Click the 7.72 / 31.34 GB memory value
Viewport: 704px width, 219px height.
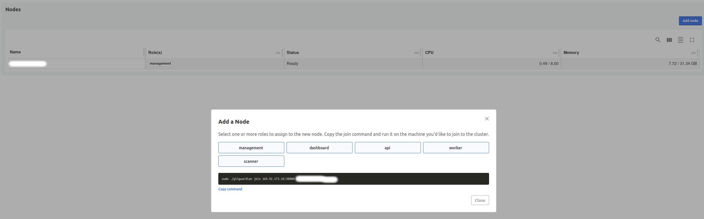point(683,64)
